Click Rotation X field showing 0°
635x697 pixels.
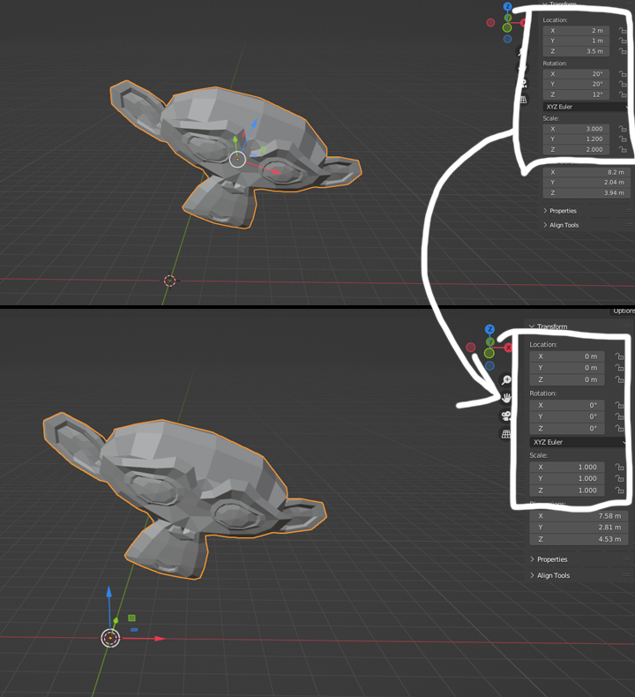[567, 405]
